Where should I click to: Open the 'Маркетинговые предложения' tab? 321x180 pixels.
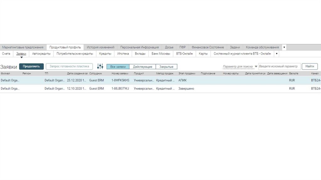23,47
